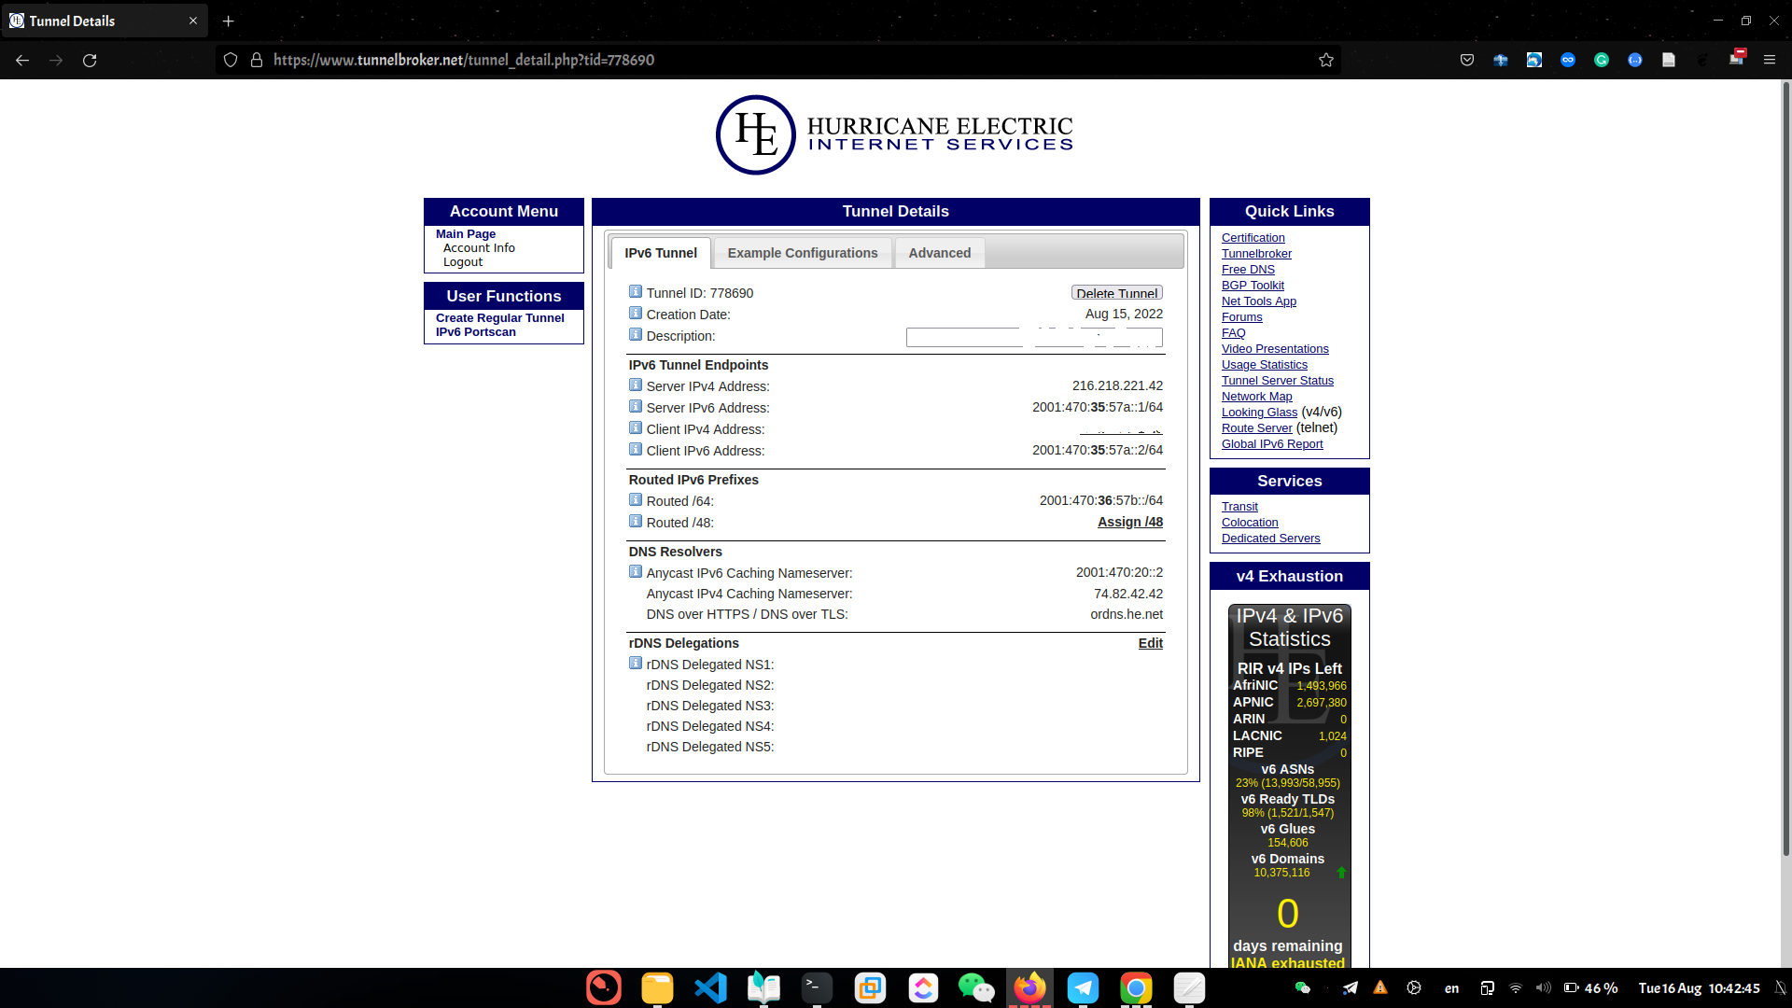Click the info icon beside Tunnel ID
Viewport: 1792px width, 1008px height.
click(x=636, y=292)
